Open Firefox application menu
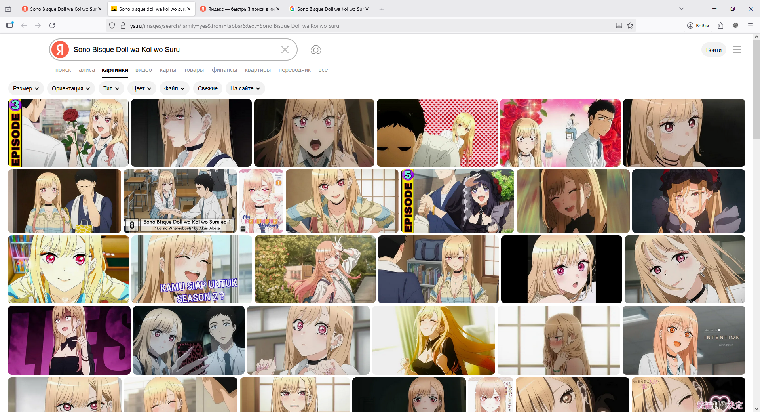The width and height of the screenshot is (760, 412). [750, 25]
